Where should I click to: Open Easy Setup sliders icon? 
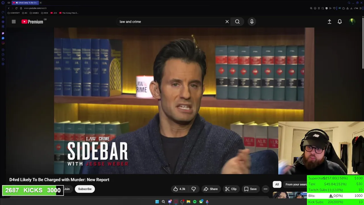[x=361, y=8]
